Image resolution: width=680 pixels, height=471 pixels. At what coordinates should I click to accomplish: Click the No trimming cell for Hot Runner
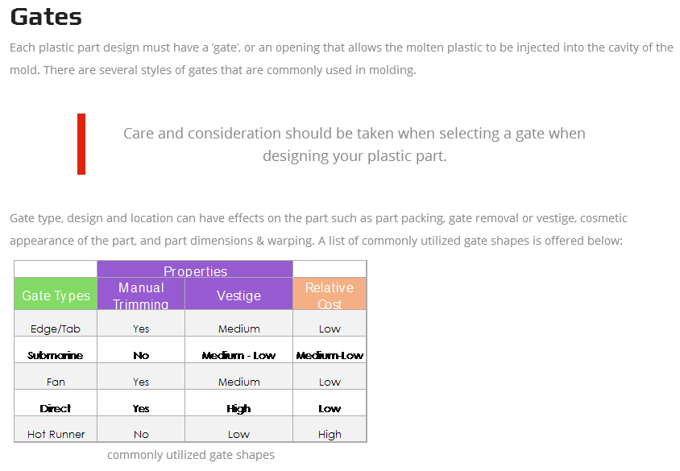click(141, 429)
